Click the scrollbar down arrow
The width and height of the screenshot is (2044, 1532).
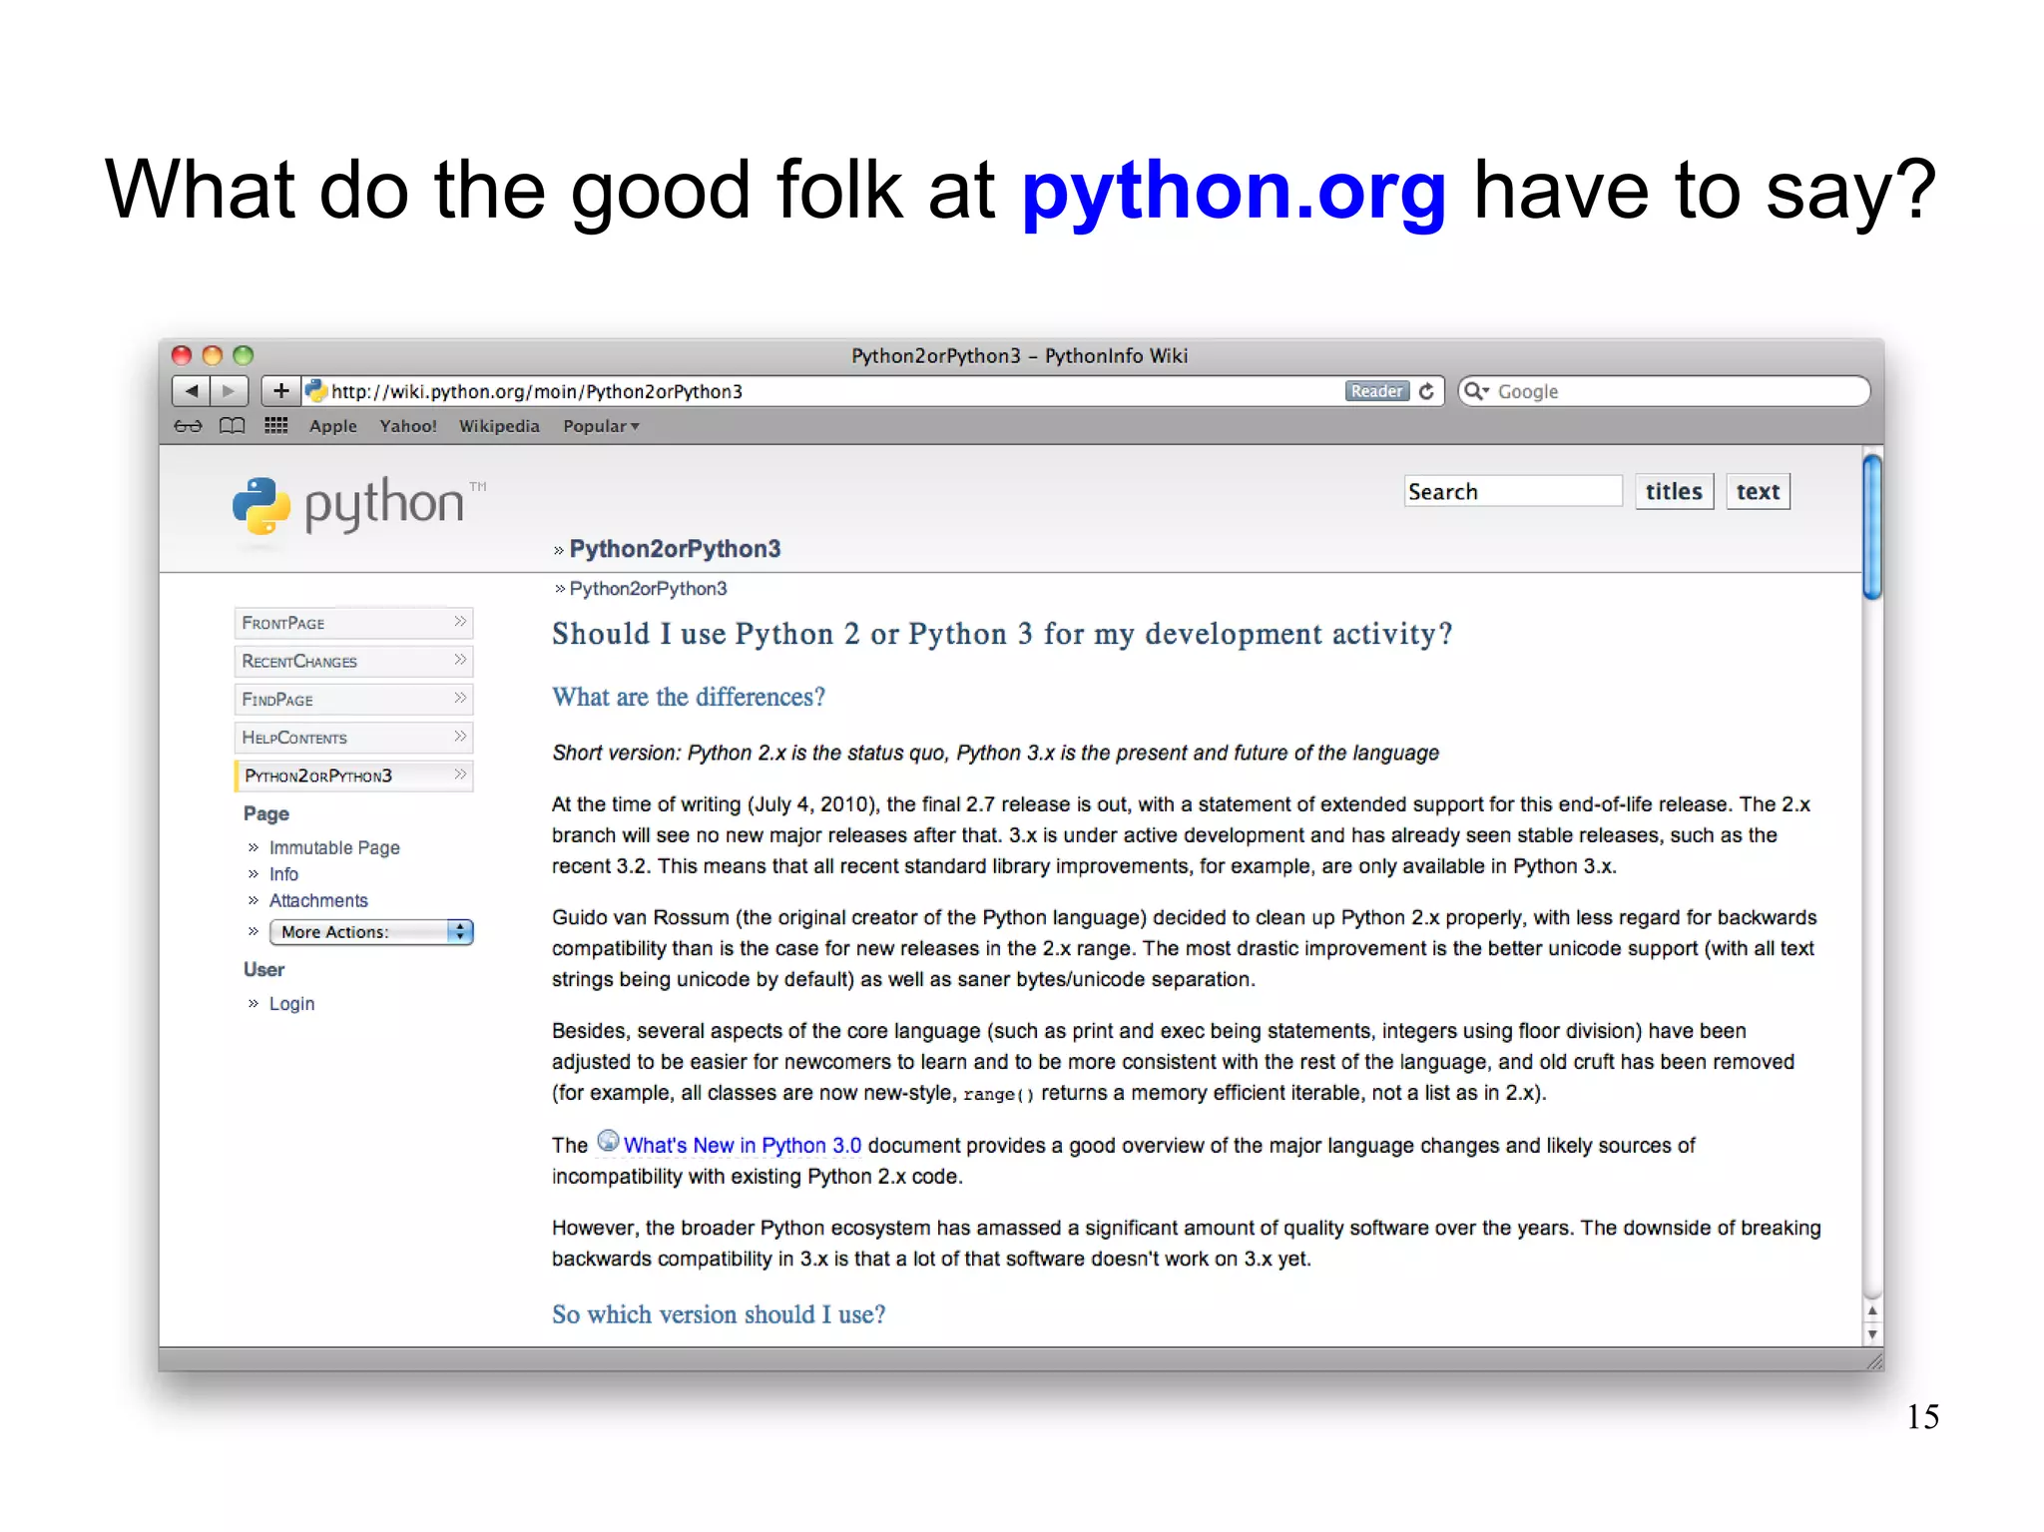pos(1872,1334)
